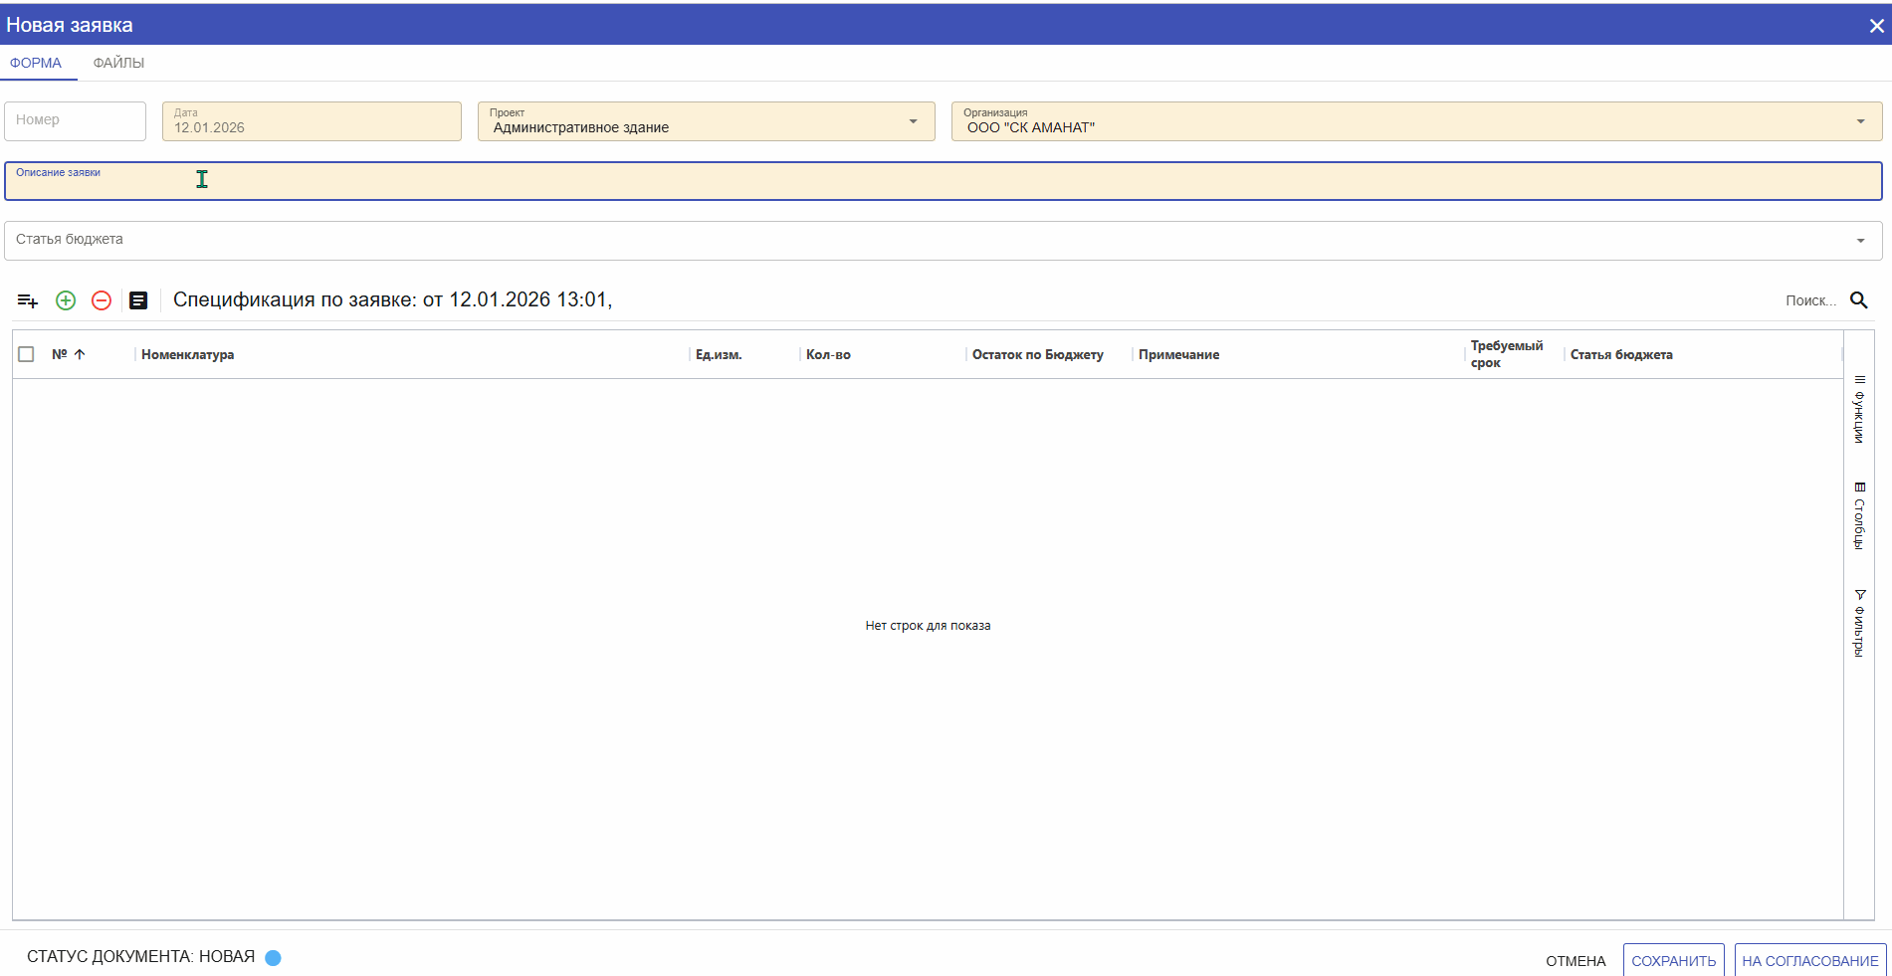Open the black notes document icon

coord(138,300)
